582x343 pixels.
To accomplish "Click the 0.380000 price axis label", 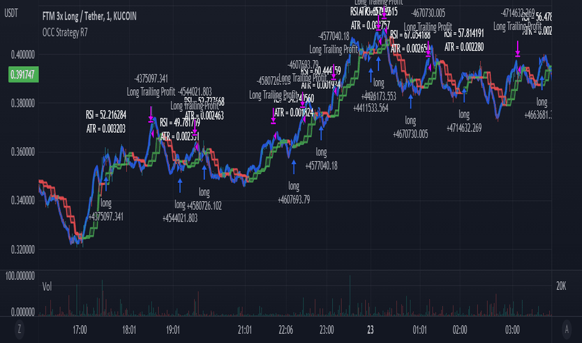I will (22, 104).
